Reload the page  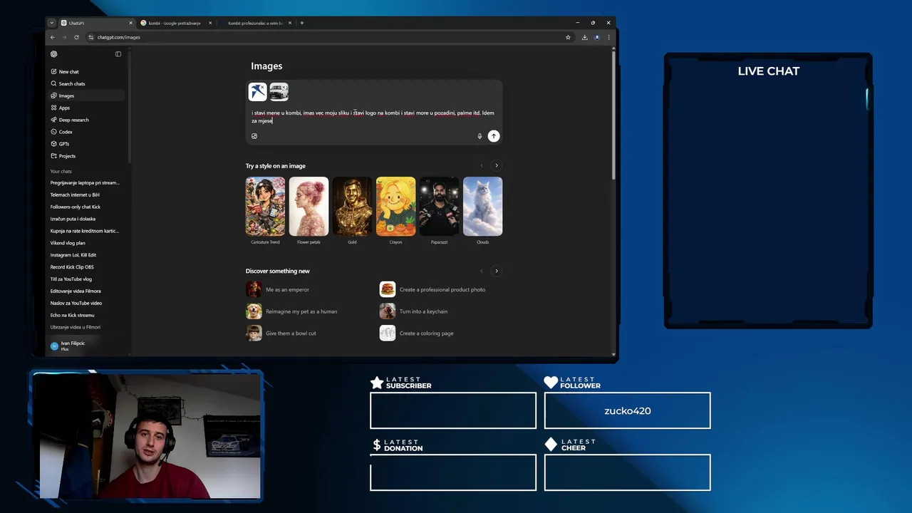point(76,37)
